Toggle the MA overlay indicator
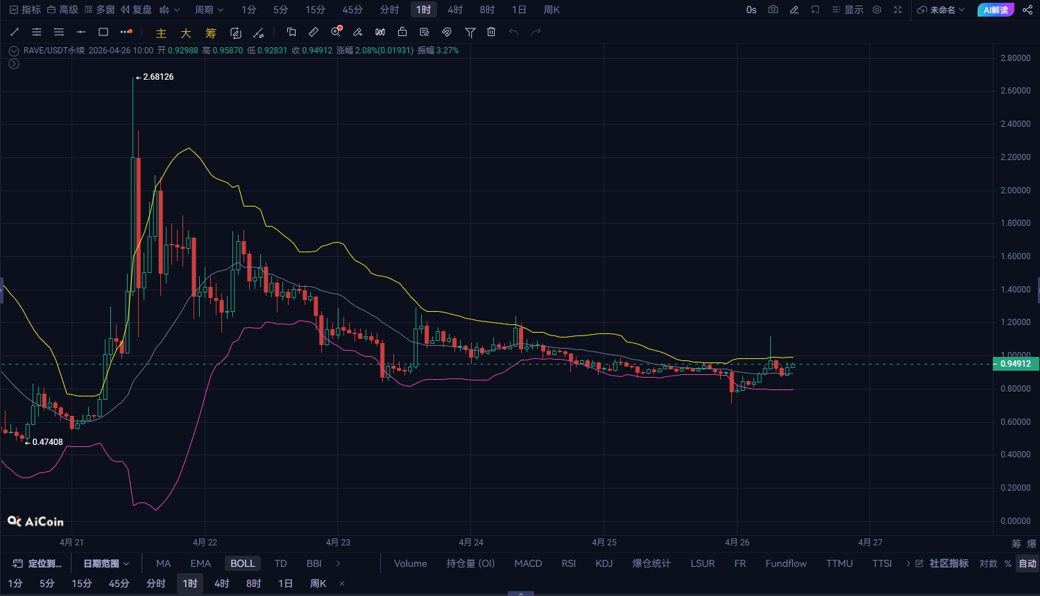Image resolution: width=1040 pixels, height=596 pixels. coord(164,563)
